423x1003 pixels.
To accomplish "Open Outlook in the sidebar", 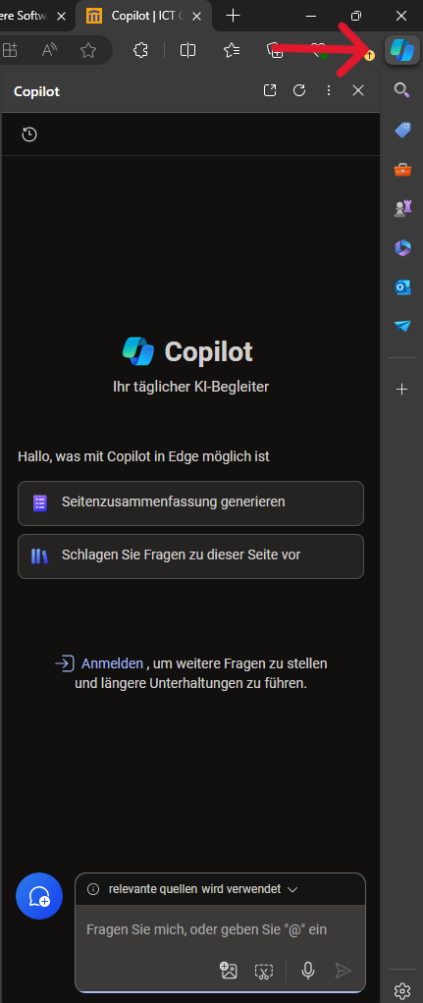I will tap(401, 288).
